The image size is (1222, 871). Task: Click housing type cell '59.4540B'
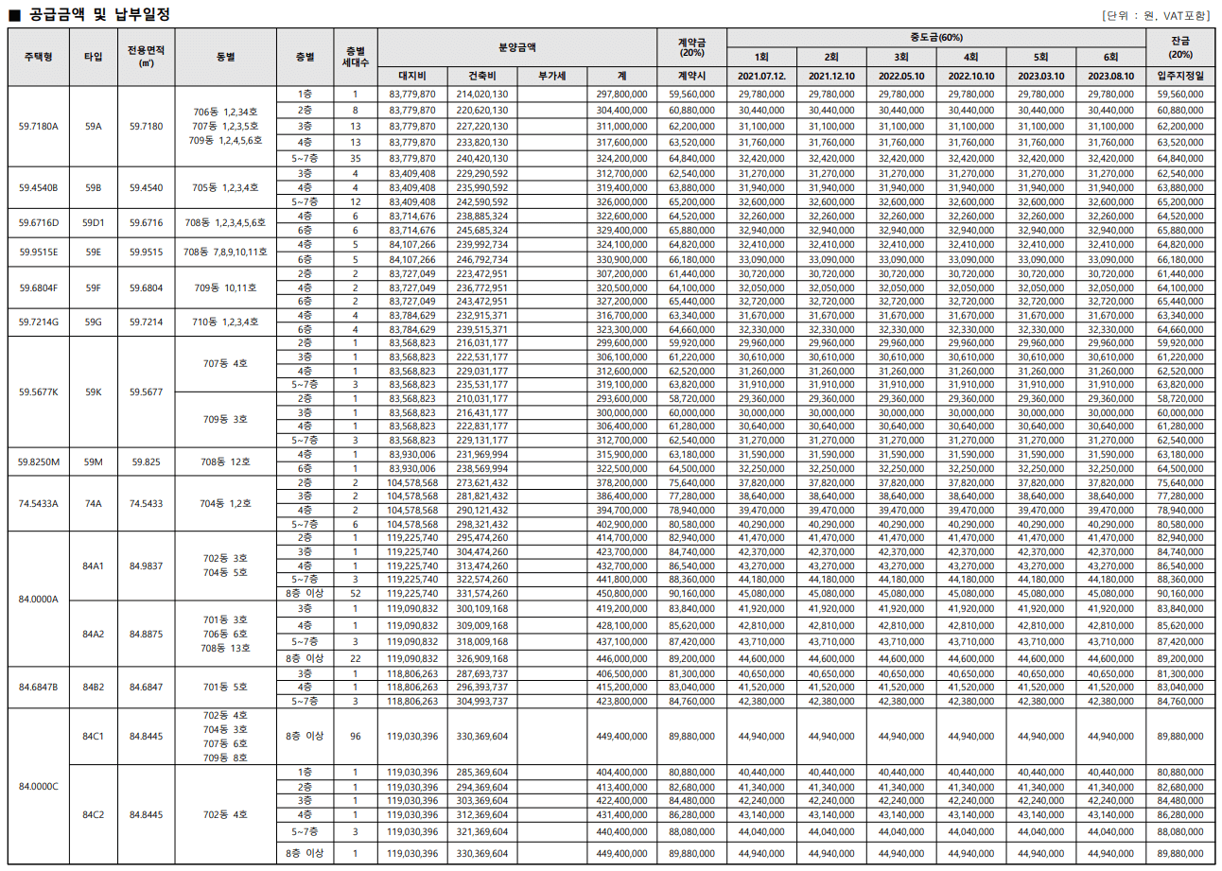point(39,187)
